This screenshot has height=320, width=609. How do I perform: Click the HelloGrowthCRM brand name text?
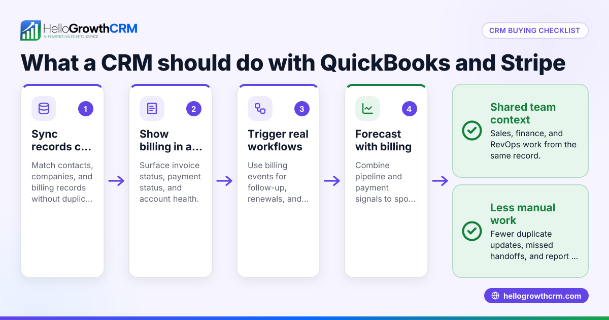coord(90,28)
